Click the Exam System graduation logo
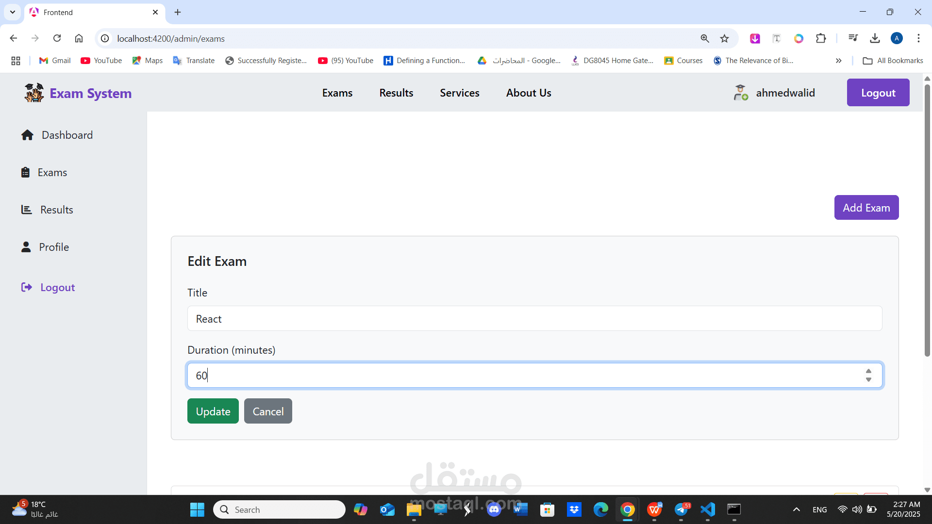 pos(34,93)
